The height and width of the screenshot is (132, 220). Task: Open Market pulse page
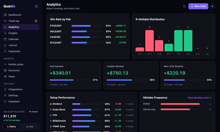pyautogui.click(x=21, y=64)
